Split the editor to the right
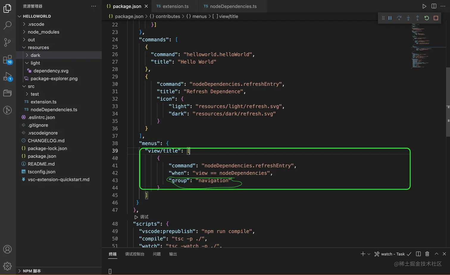Screen dimensions: 450x275 tap(434, 6)
